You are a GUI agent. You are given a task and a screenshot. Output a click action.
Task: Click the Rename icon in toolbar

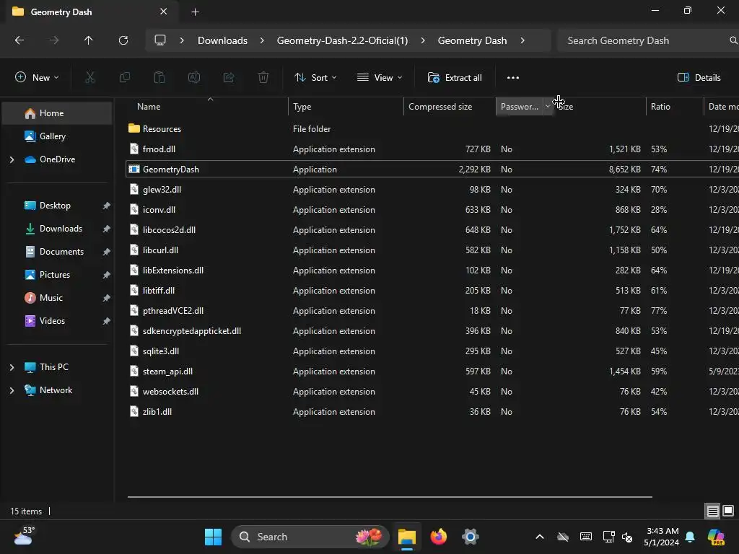point(194,78)
